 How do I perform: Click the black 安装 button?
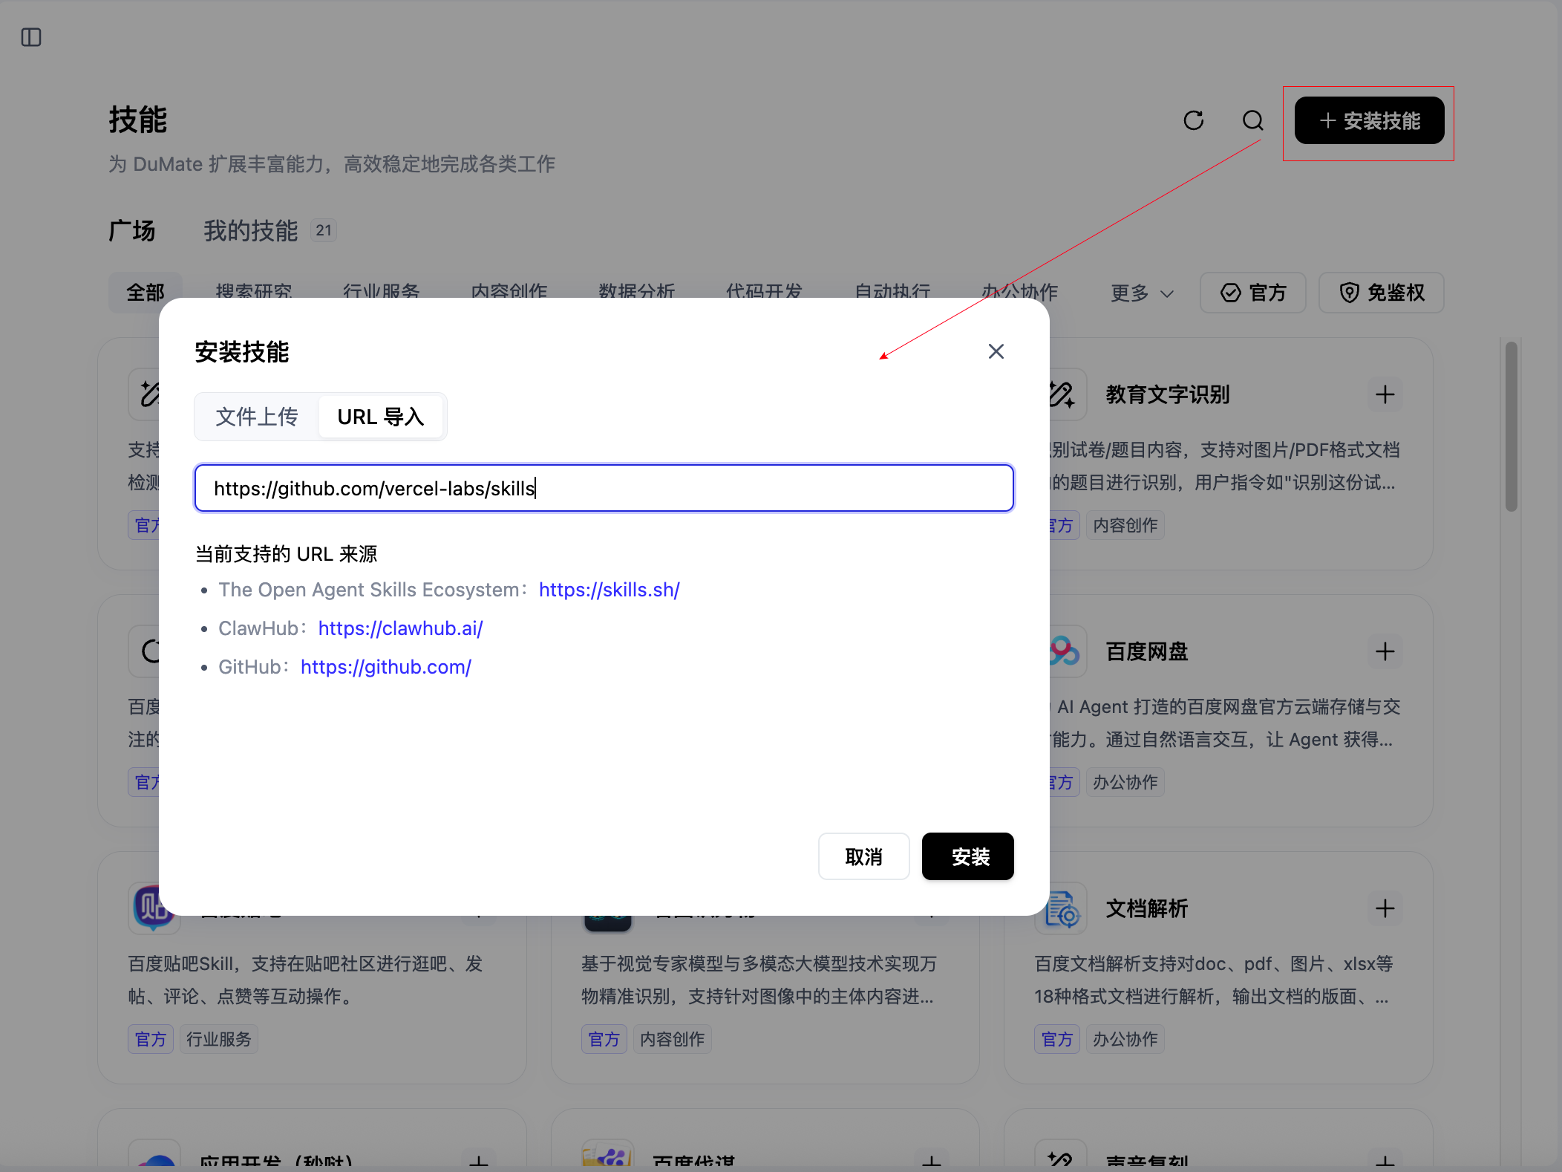(968, 856)
